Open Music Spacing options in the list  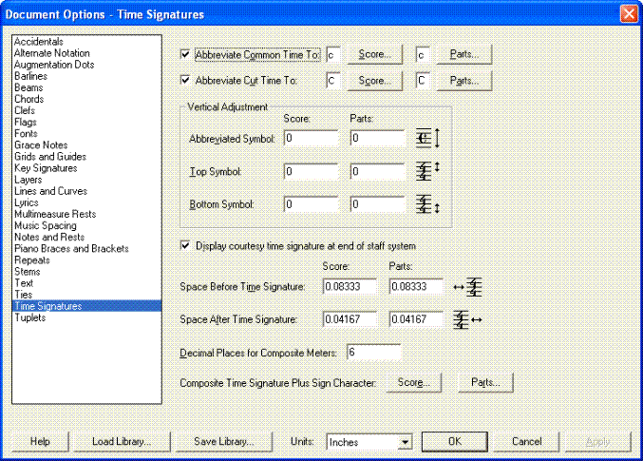point(46,225)
